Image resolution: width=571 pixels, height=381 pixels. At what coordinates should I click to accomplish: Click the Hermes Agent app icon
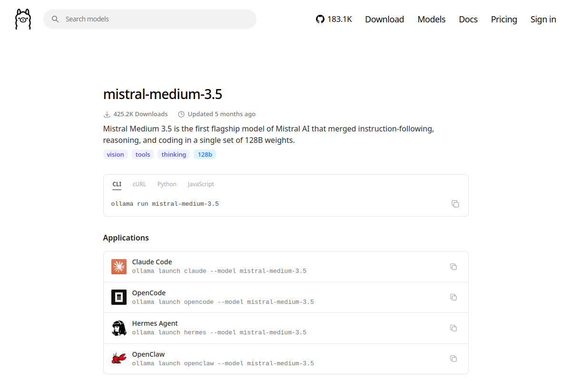pyautogui.click(x=119, y=328)
